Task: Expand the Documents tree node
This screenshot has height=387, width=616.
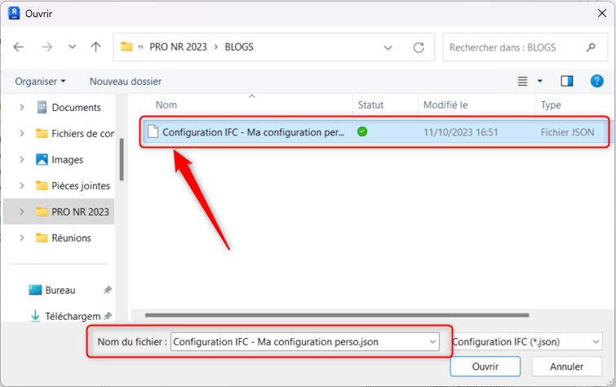Action: click(x=20, y=108)
